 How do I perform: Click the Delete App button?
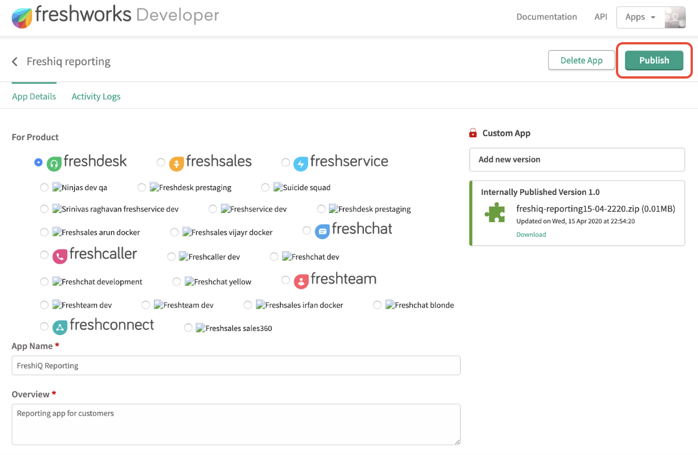pyautogui.click(x=581, y=60)
